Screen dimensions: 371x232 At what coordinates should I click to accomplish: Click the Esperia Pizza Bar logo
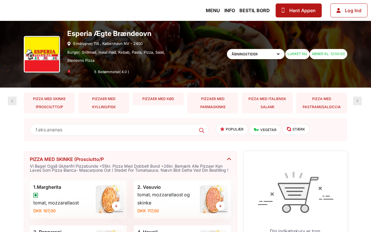[x=42, y=54]
